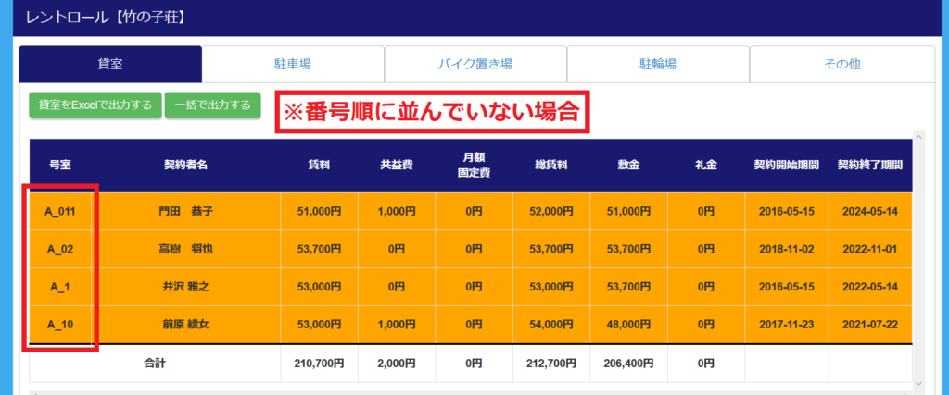Click the 53,700円 rent for A_02
The height and width of the screenshot is (395, 949).
tap(319, 249)
